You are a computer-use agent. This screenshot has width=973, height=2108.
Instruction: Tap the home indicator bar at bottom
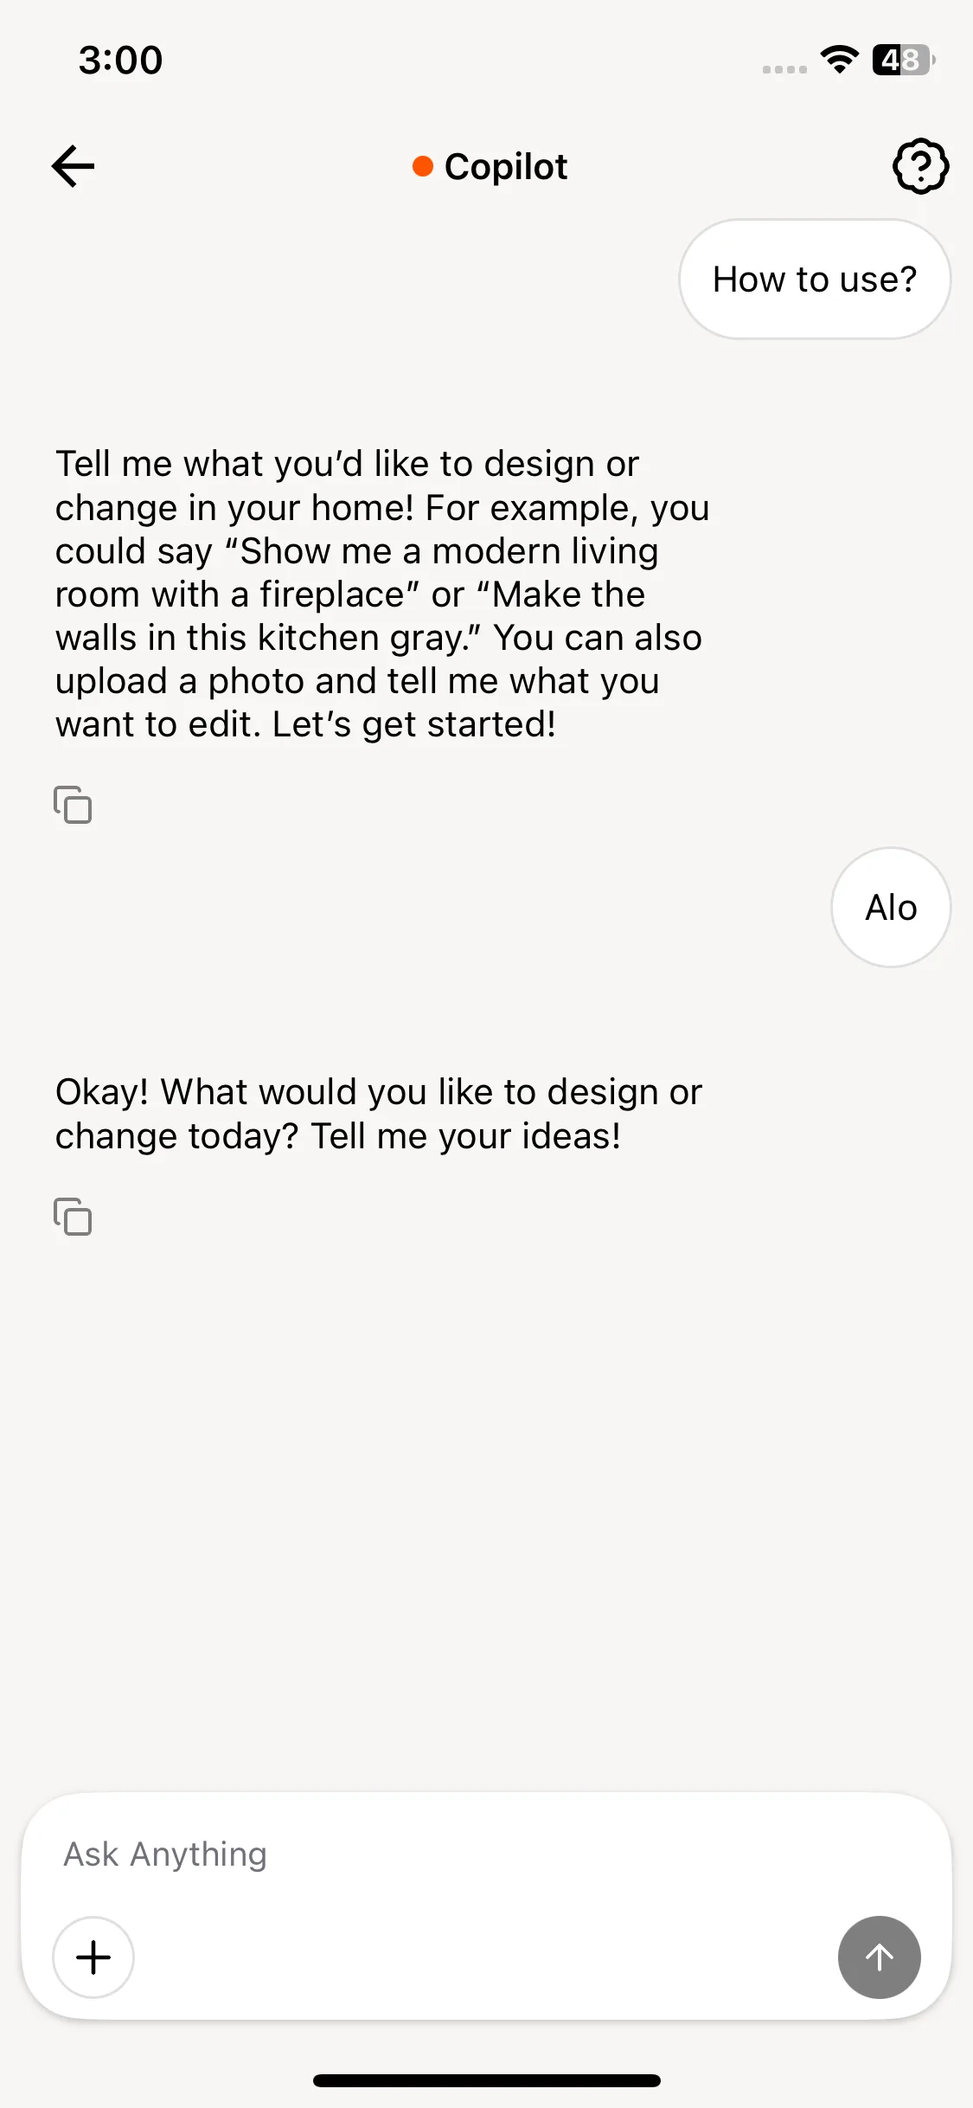[x=487, y=2080]
